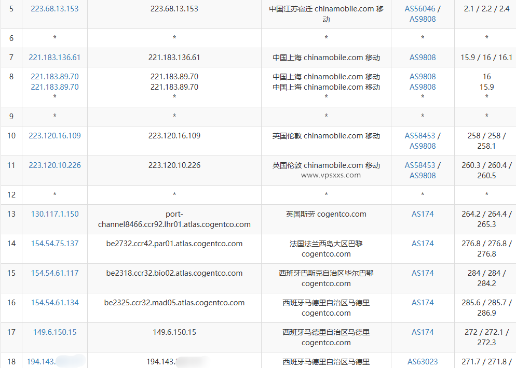Viewport: 516px width, 368px height.
Task: Open IP link 223.68.13.153
Action: click(55, 9)
